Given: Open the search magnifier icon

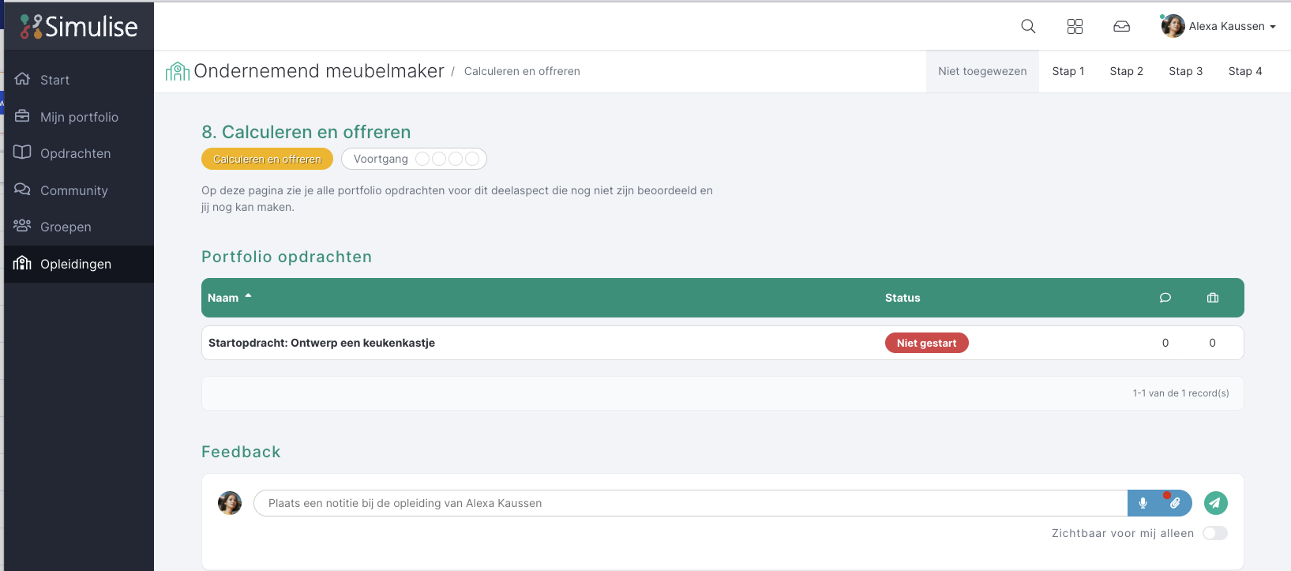Looking at the screenshot, I should tap(1028, 26).
